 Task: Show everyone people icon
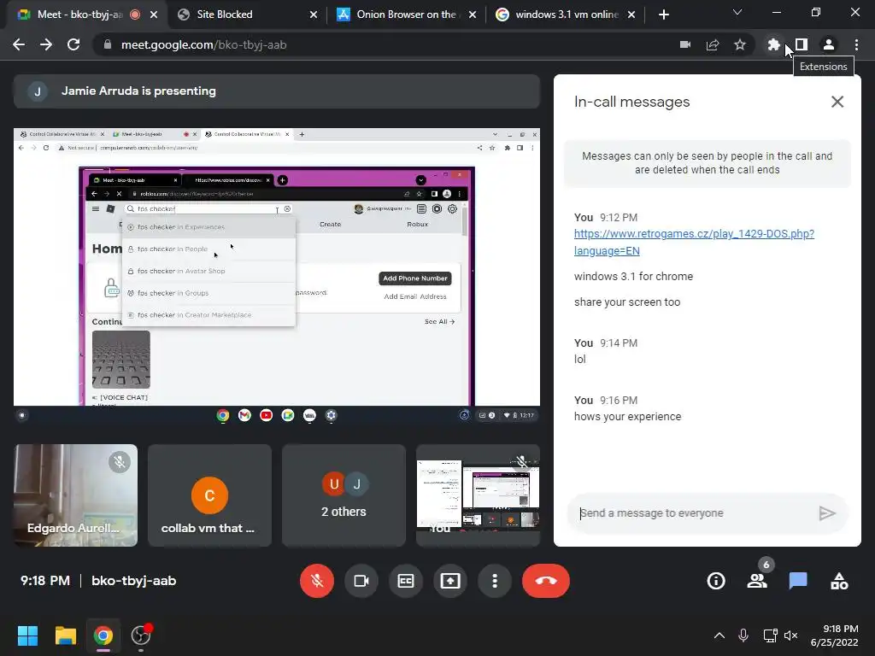coord(757,581)
